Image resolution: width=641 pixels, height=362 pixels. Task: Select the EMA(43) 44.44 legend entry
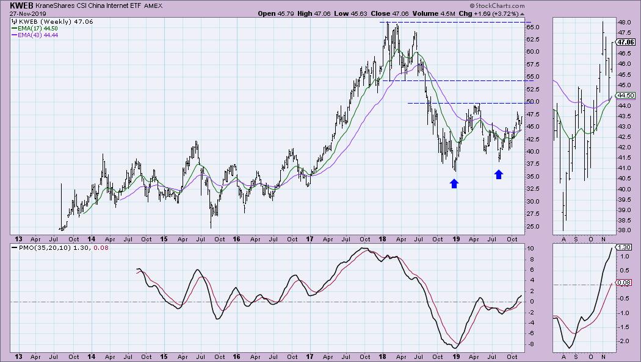(x=38, y=35)
